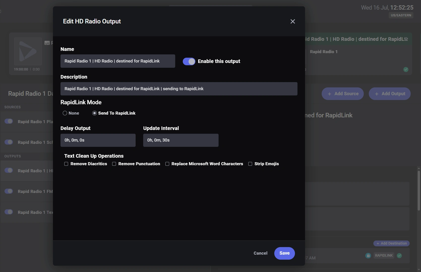This screenshot has width=421, height=272.
Task: Click the date and time display
Action: click(x=387, y=8)
